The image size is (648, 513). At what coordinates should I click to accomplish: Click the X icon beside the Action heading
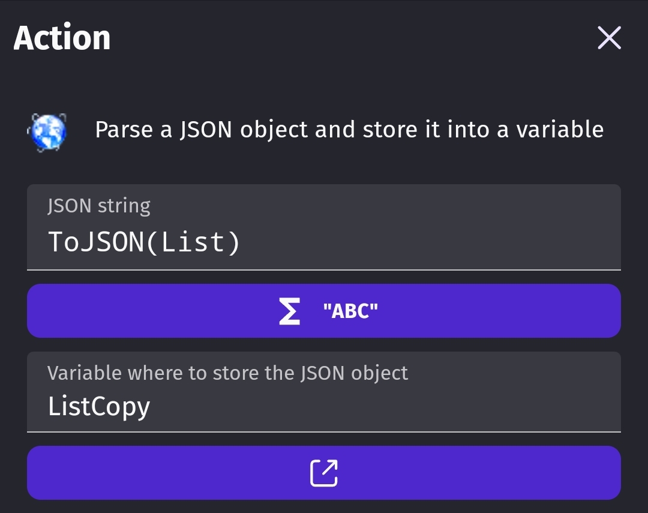(609, 38)
